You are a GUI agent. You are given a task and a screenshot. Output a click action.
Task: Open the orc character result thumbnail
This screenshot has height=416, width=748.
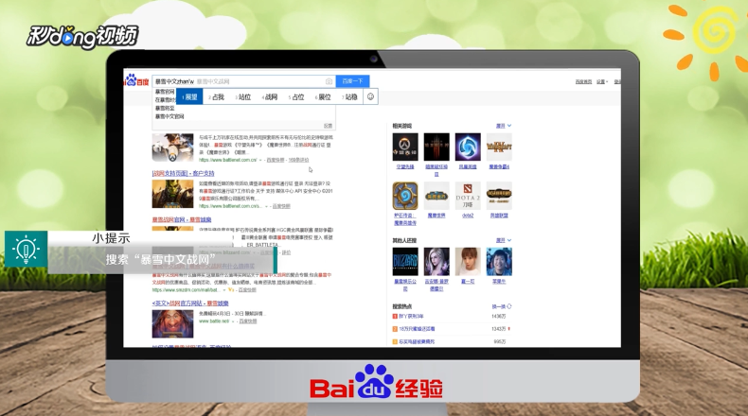pos(172,194)
